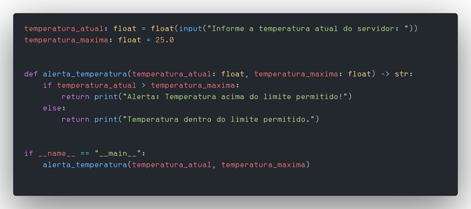Click the greater-than operator in the if condition
This screenshot has width=471, height=209.
[x=143, y=85]
